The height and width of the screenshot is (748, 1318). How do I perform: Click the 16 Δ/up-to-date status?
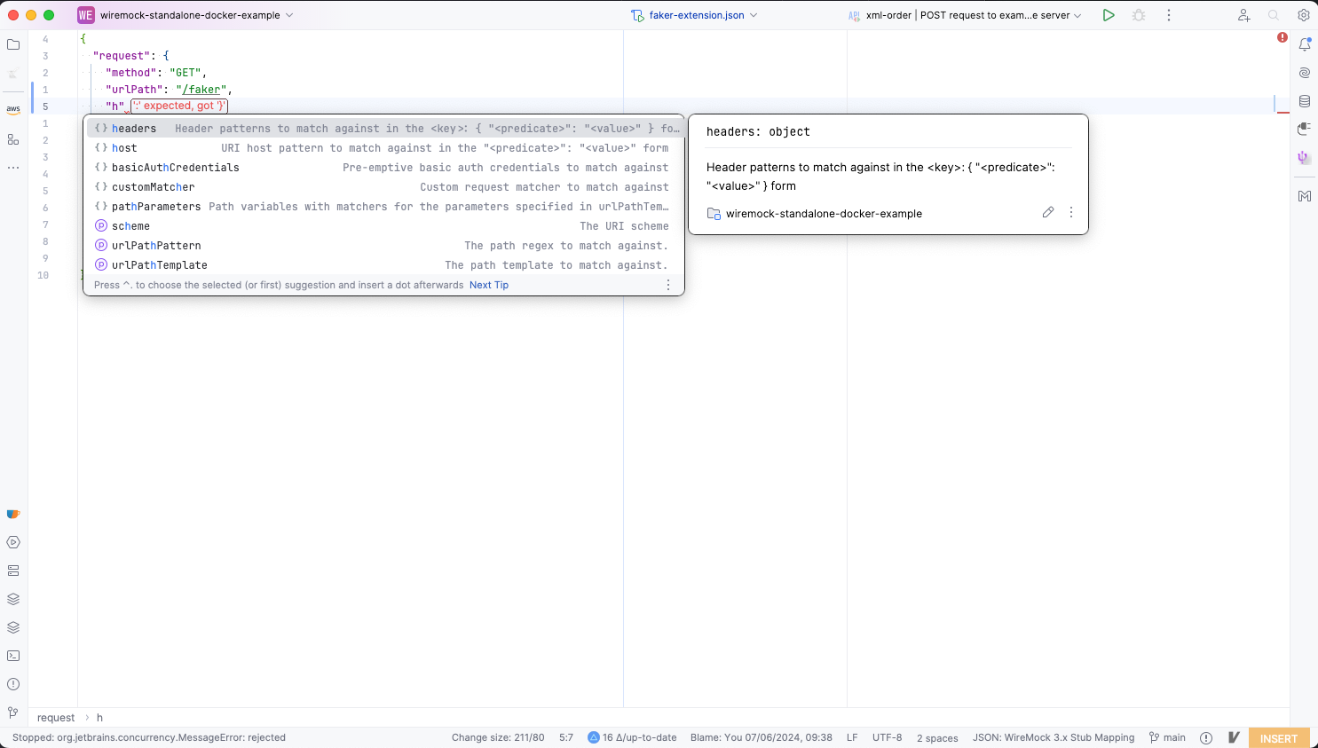632,737
